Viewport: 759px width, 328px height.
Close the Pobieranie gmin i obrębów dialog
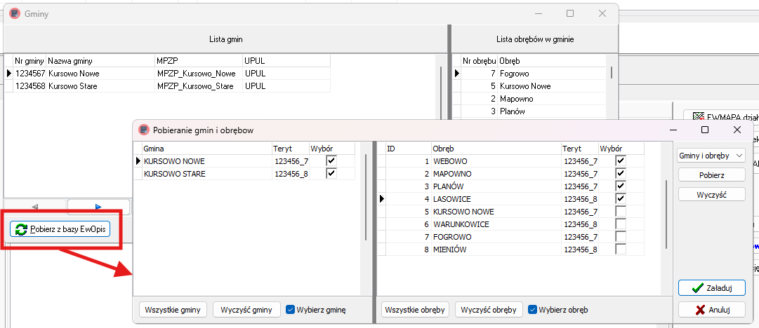(737, 130)
